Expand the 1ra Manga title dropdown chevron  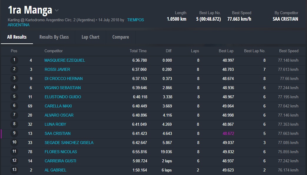[x=57, y=10]
